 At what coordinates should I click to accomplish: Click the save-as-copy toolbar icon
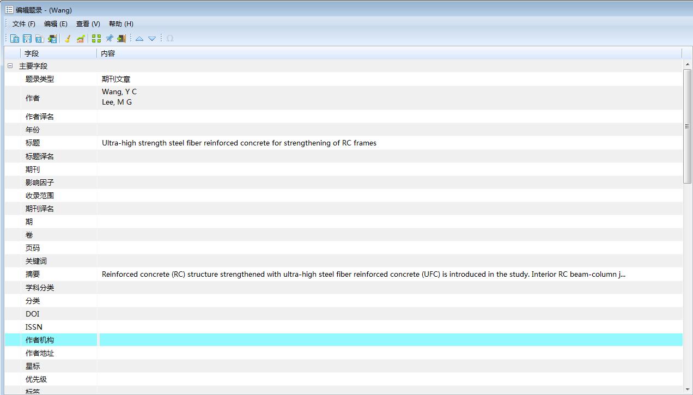point(39,39)
